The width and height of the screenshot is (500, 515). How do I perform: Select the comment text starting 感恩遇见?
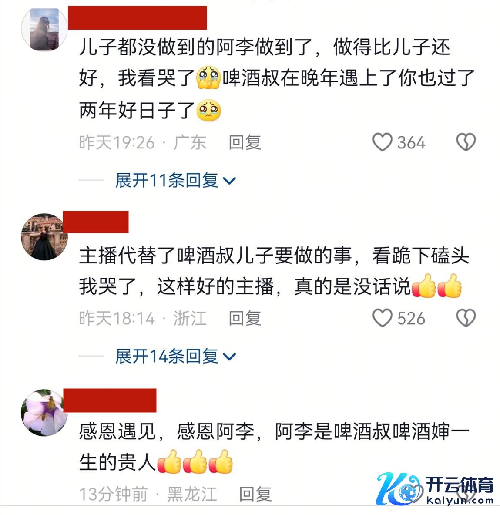pyautogui.click(x=274, y=447)
